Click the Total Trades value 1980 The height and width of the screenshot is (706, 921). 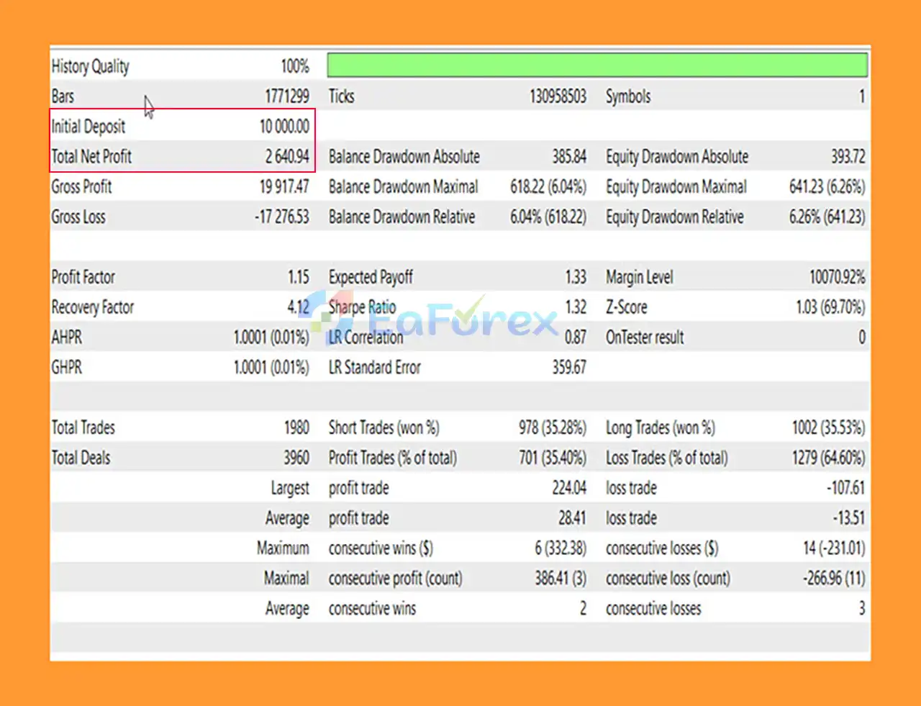[x=296, y=427]
